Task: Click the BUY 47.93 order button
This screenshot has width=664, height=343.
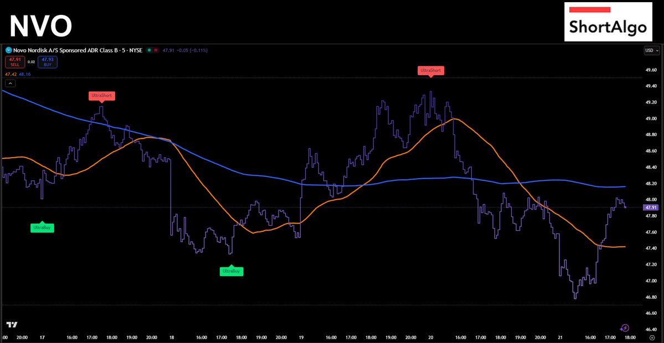Action: 48,62
